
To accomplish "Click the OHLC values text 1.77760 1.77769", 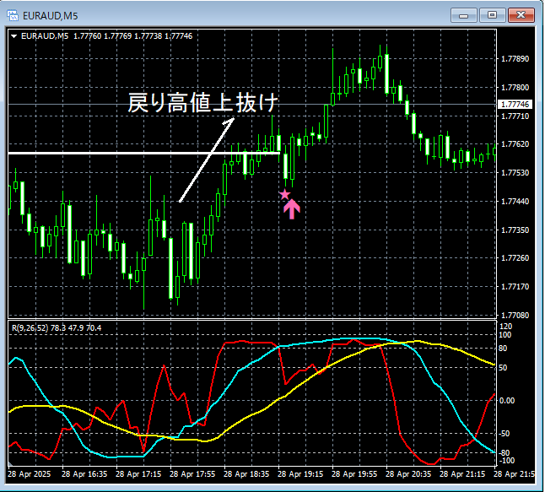I will [103, 36].
